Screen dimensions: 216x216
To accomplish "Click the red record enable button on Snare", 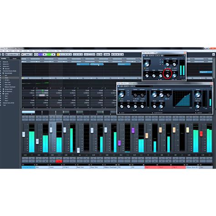I will click(x=59, y=161).
